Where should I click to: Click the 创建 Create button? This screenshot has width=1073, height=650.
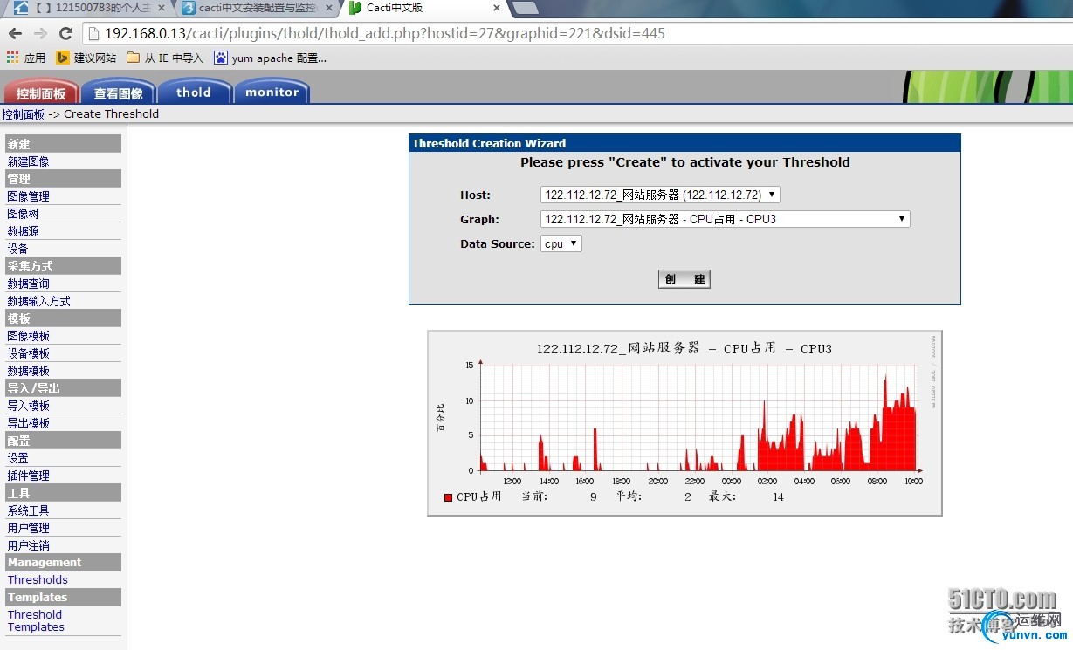pyautogui.click(x=684, y=279)
